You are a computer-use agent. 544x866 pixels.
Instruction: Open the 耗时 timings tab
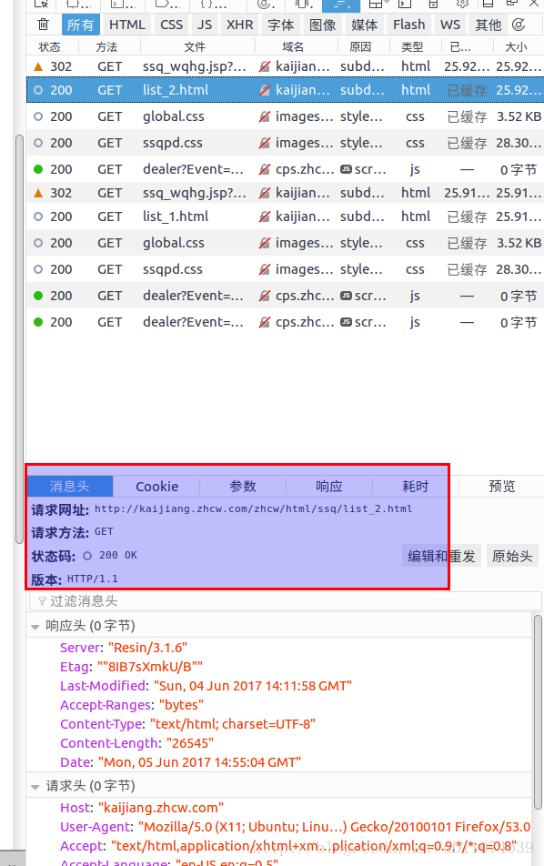[416, 486]
